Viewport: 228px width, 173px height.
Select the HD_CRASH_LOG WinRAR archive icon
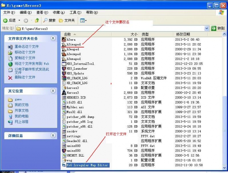pos(64,78)
